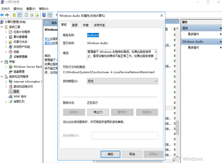Click the highlighted Audiosrv service name text
This screenshot has height=163, width=222.
(x=93, y=35)
